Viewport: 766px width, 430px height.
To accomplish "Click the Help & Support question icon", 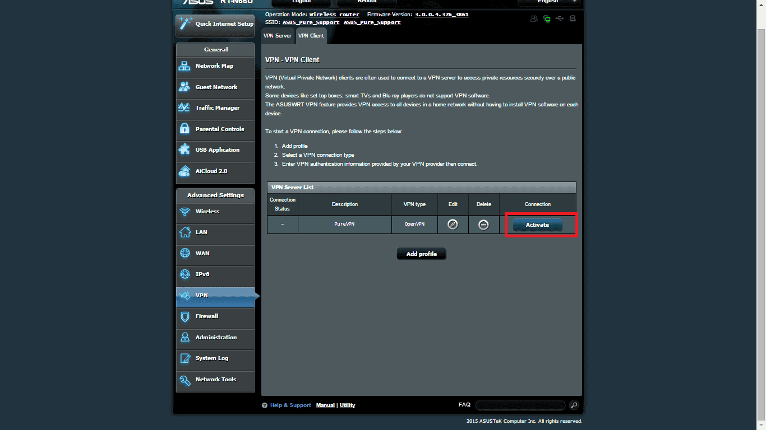I will (x=265, y=405).
